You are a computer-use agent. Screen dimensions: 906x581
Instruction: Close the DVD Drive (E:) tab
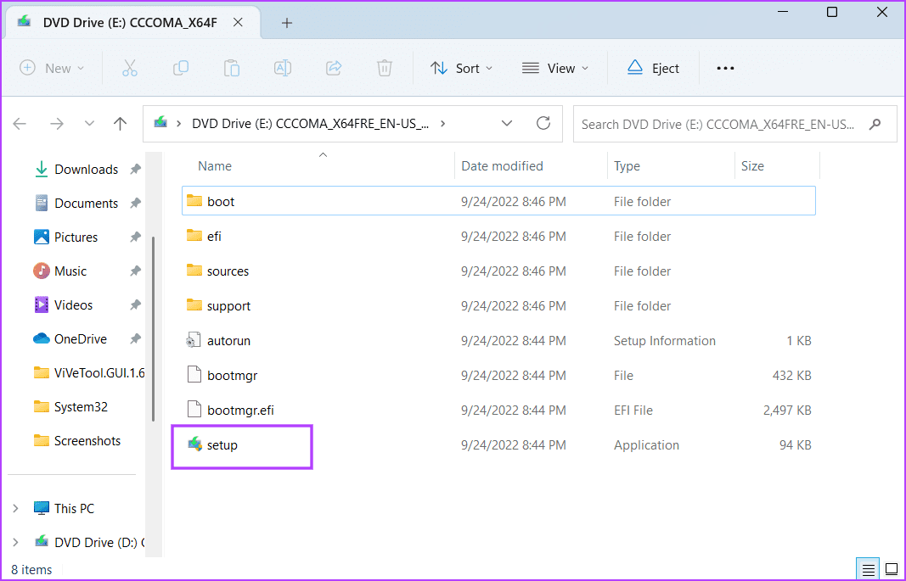pos(238,23)
